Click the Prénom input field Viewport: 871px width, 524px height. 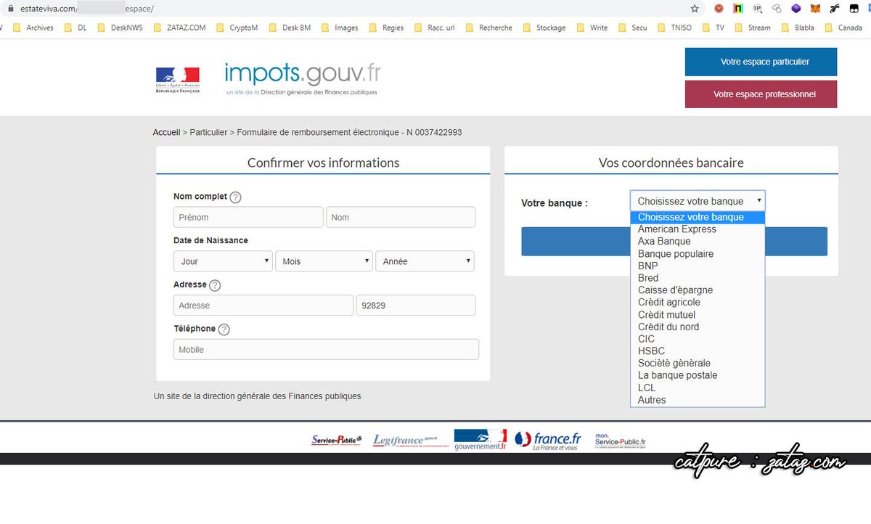coord(248,217)
